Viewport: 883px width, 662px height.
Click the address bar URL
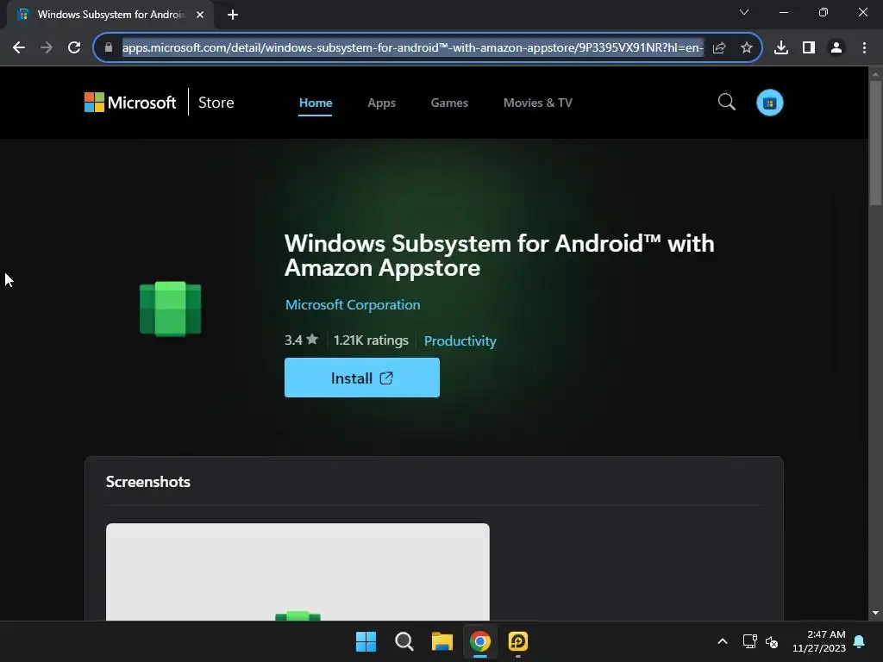pos(413,48)
